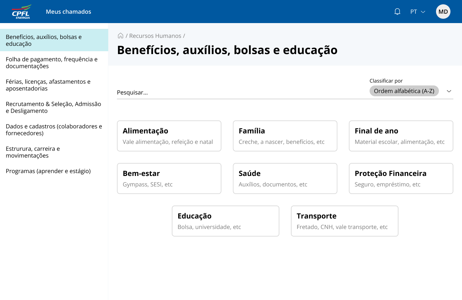
Task: Click the Recursos Humanos breadcrumb link
Action: (155, 36)
